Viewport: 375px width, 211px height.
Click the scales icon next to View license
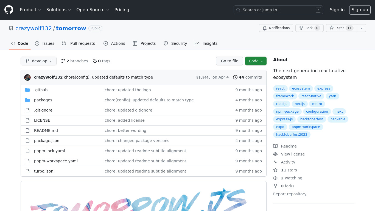pyautogui.click(x=275, y=154)
